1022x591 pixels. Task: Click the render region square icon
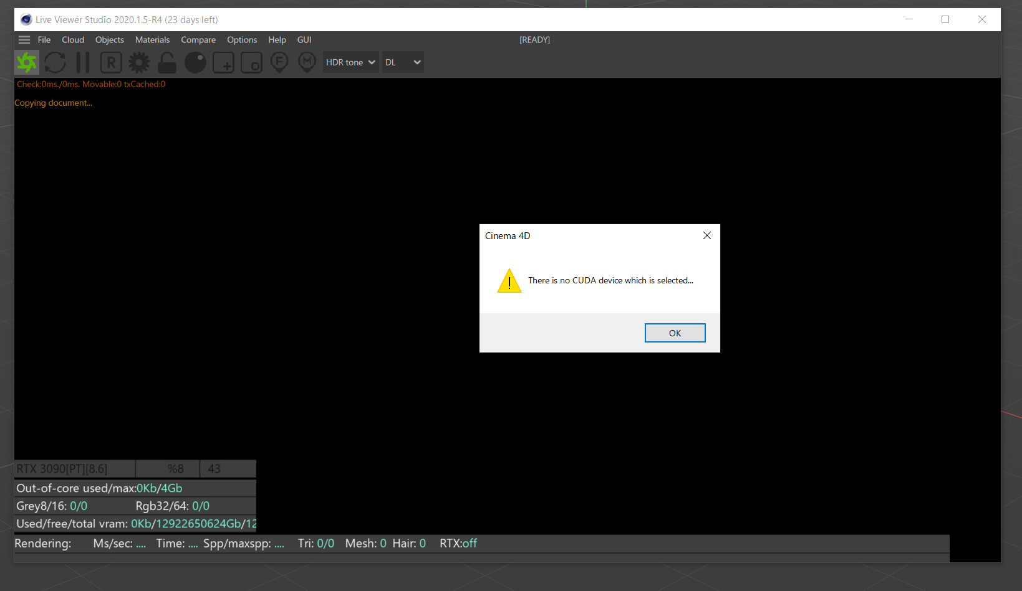click(x=251, y=62)
